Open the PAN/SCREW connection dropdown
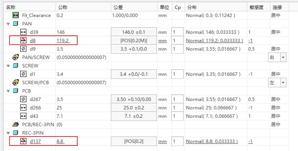This screenshot has width=298, height=151. [x=283, y=57]
